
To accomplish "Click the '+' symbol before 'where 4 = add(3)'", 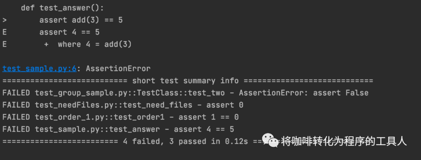I will (x=46, y=44).
